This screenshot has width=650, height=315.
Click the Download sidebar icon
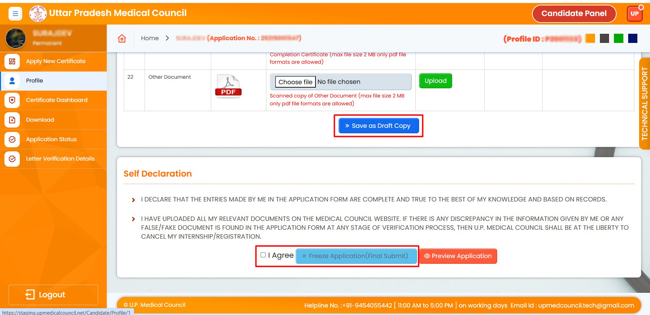click(12, 120)
